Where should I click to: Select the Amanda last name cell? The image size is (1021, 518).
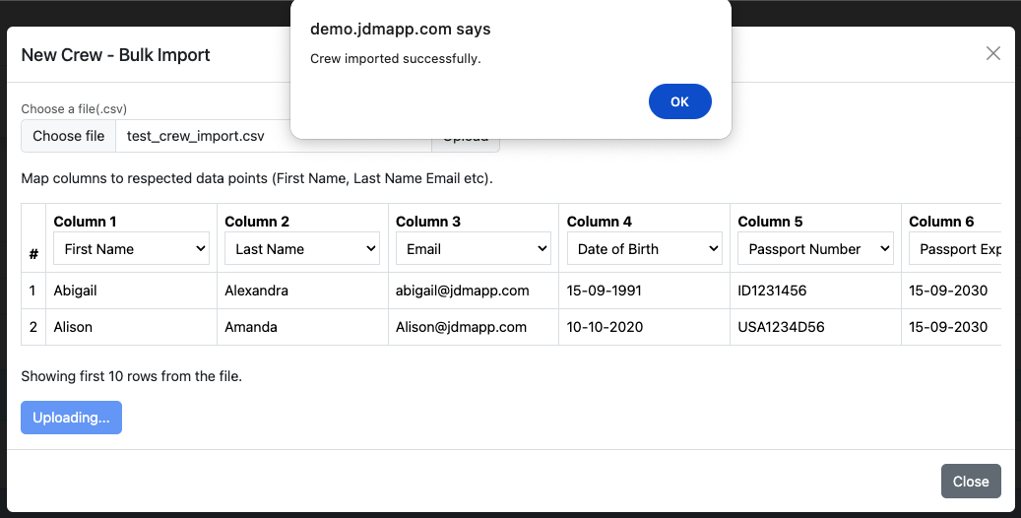pos(251,327)
